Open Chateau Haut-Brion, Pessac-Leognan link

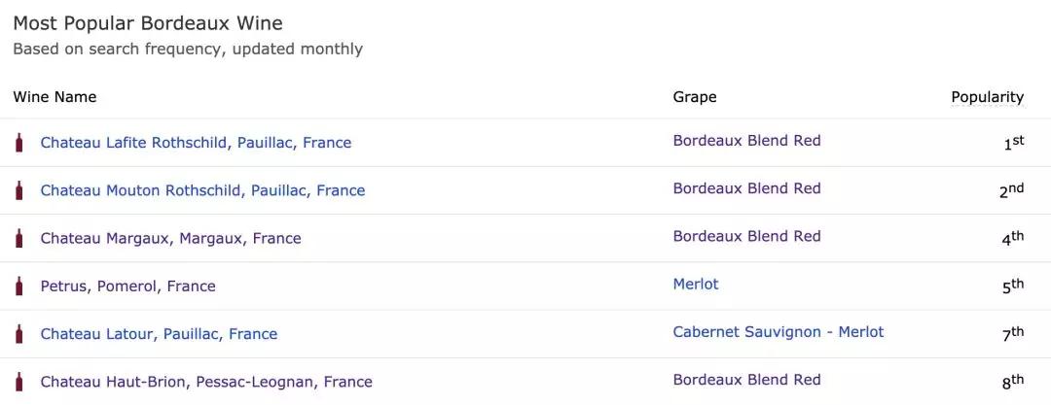[206, 382]
